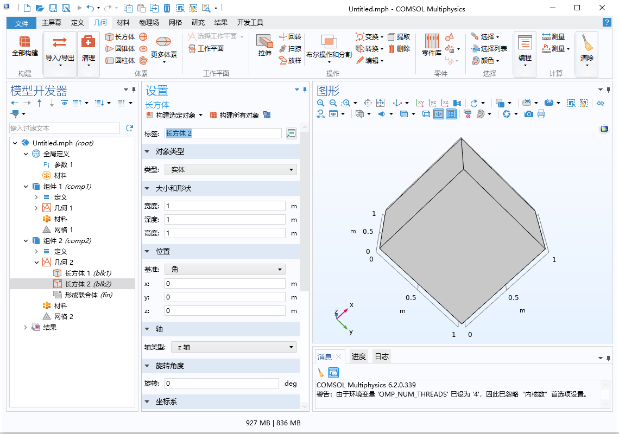Switch to the 日志 (Log) tab
The height and width of the screenshot is (434, 619).
[382, 356]
